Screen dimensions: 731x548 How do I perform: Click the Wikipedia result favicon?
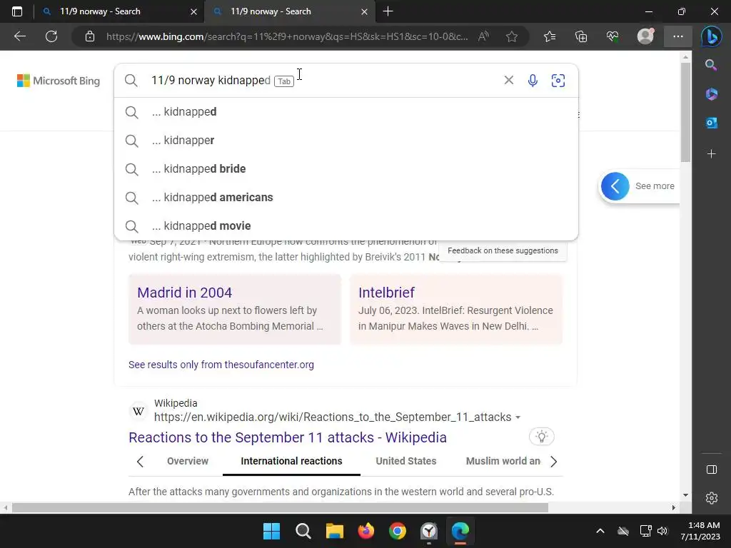pos(138,411)
